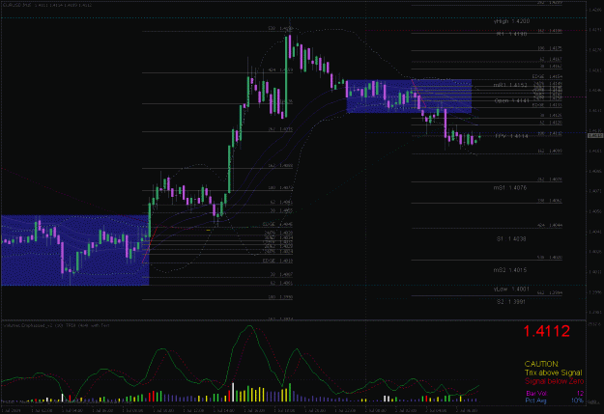Viewport: 604px width, 414px height.
Task: Click the mS1 1.4076 label
Action: (509, 188)
